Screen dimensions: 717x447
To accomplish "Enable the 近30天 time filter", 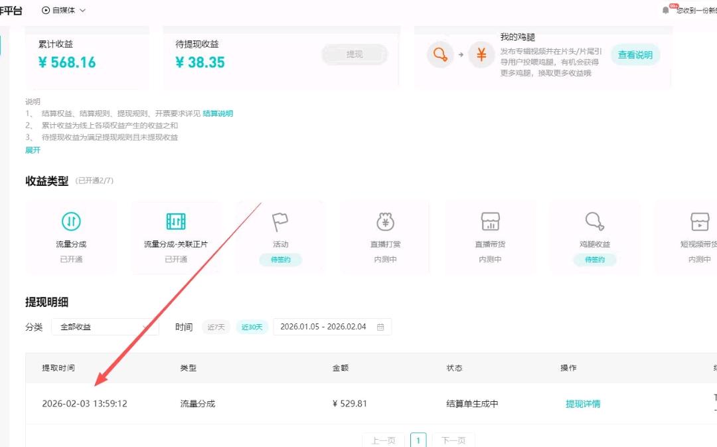I will 252,327.
